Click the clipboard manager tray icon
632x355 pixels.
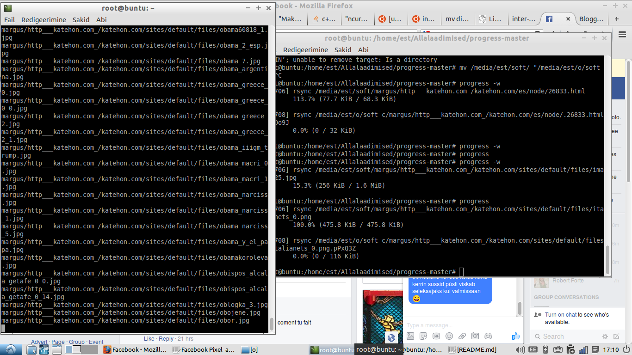(570, 349)
